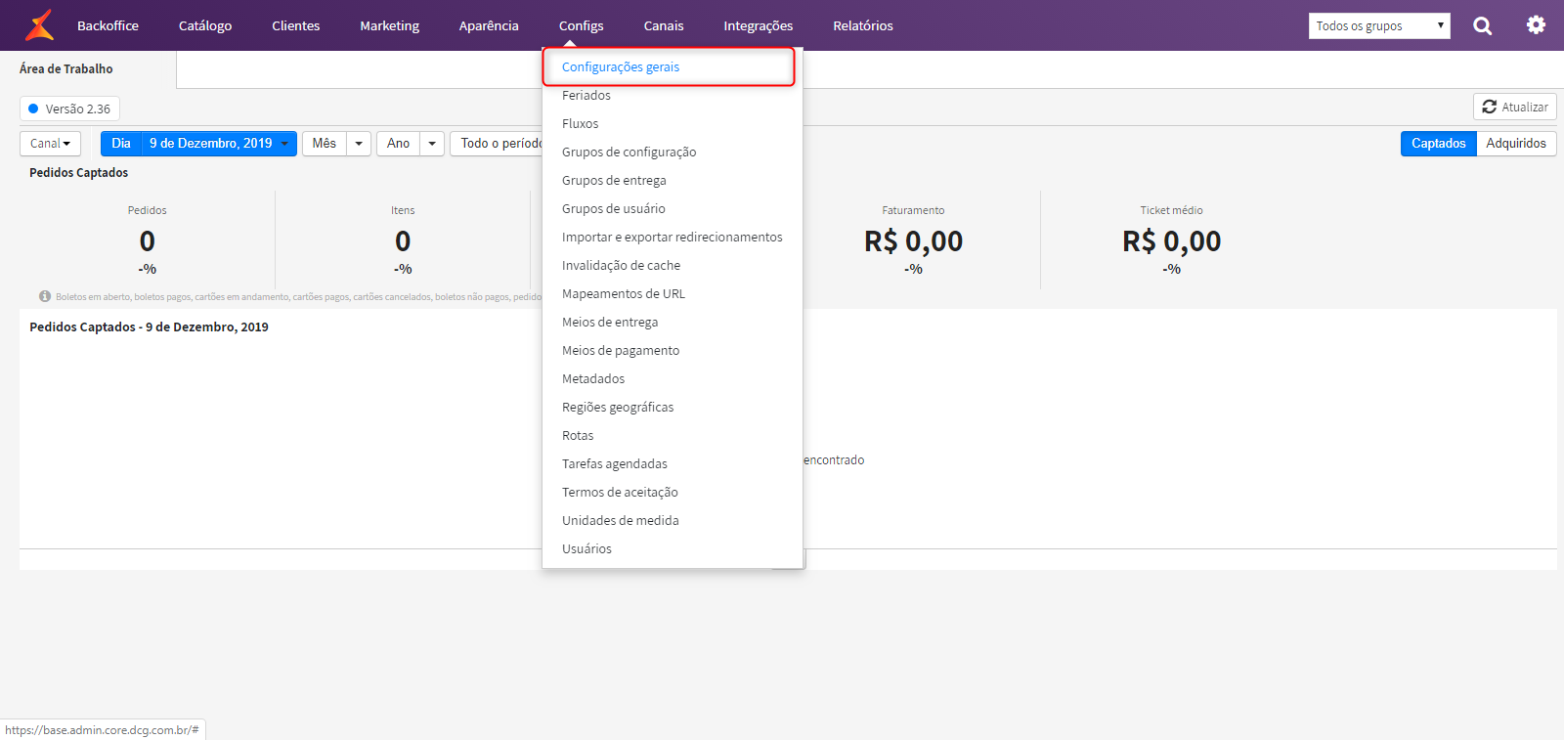1564x740 pixels.
Task: Open Catálogo menu
Action: tap(205, 25)
